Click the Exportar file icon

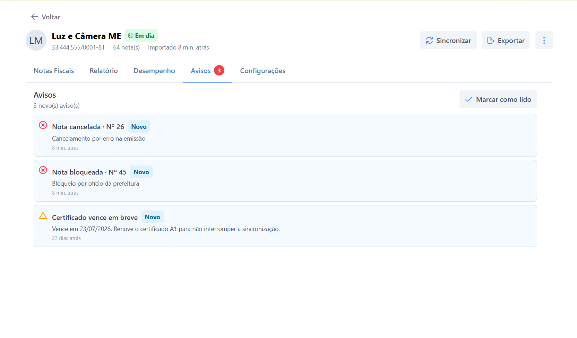pos(491,41)
